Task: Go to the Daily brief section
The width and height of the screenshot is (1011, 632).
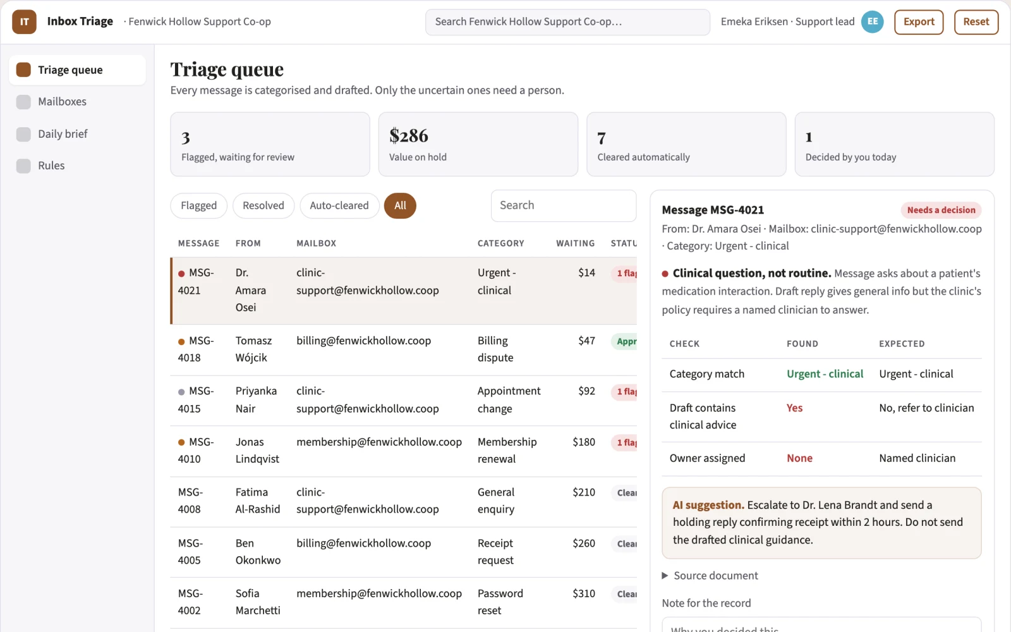Action: (x=77, y=134)
